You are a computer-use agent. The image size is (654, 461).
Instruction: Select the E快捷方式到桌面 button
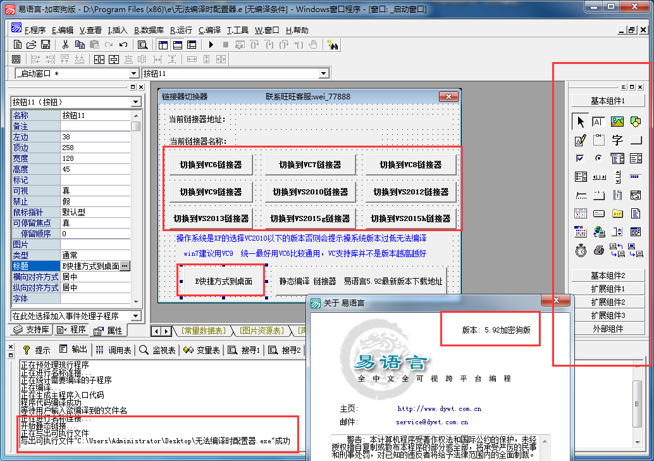(x=223, y=281)
